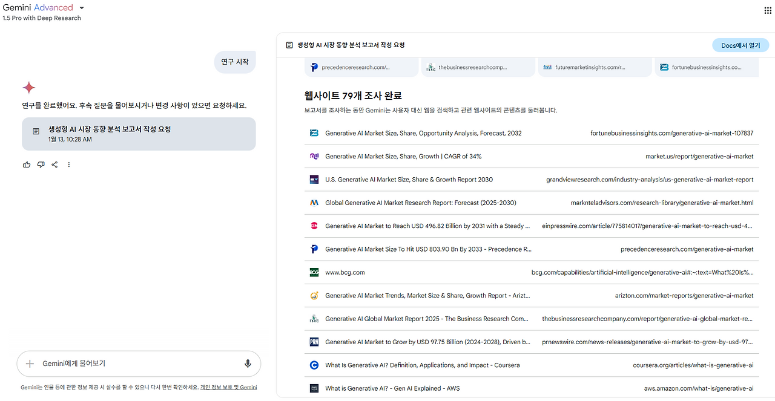Focus the Gemini에게 물어보기 input field

click(x=139, y=364)
